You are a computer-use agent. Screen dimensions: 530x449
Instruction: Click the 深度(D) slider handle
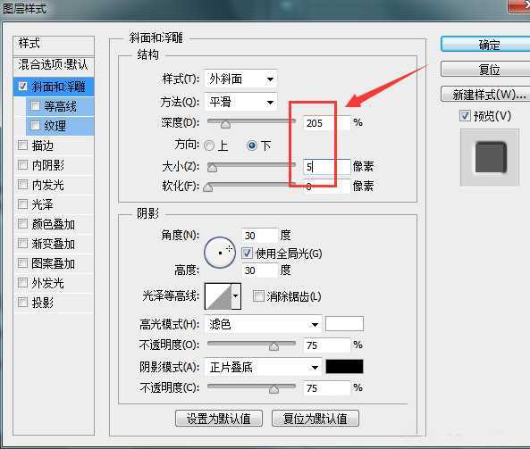(225, 125)
